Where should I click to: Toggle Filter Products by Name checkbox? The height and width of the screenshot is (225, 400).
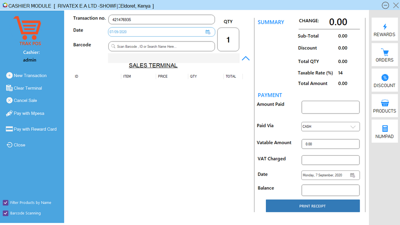click(5, 203)
